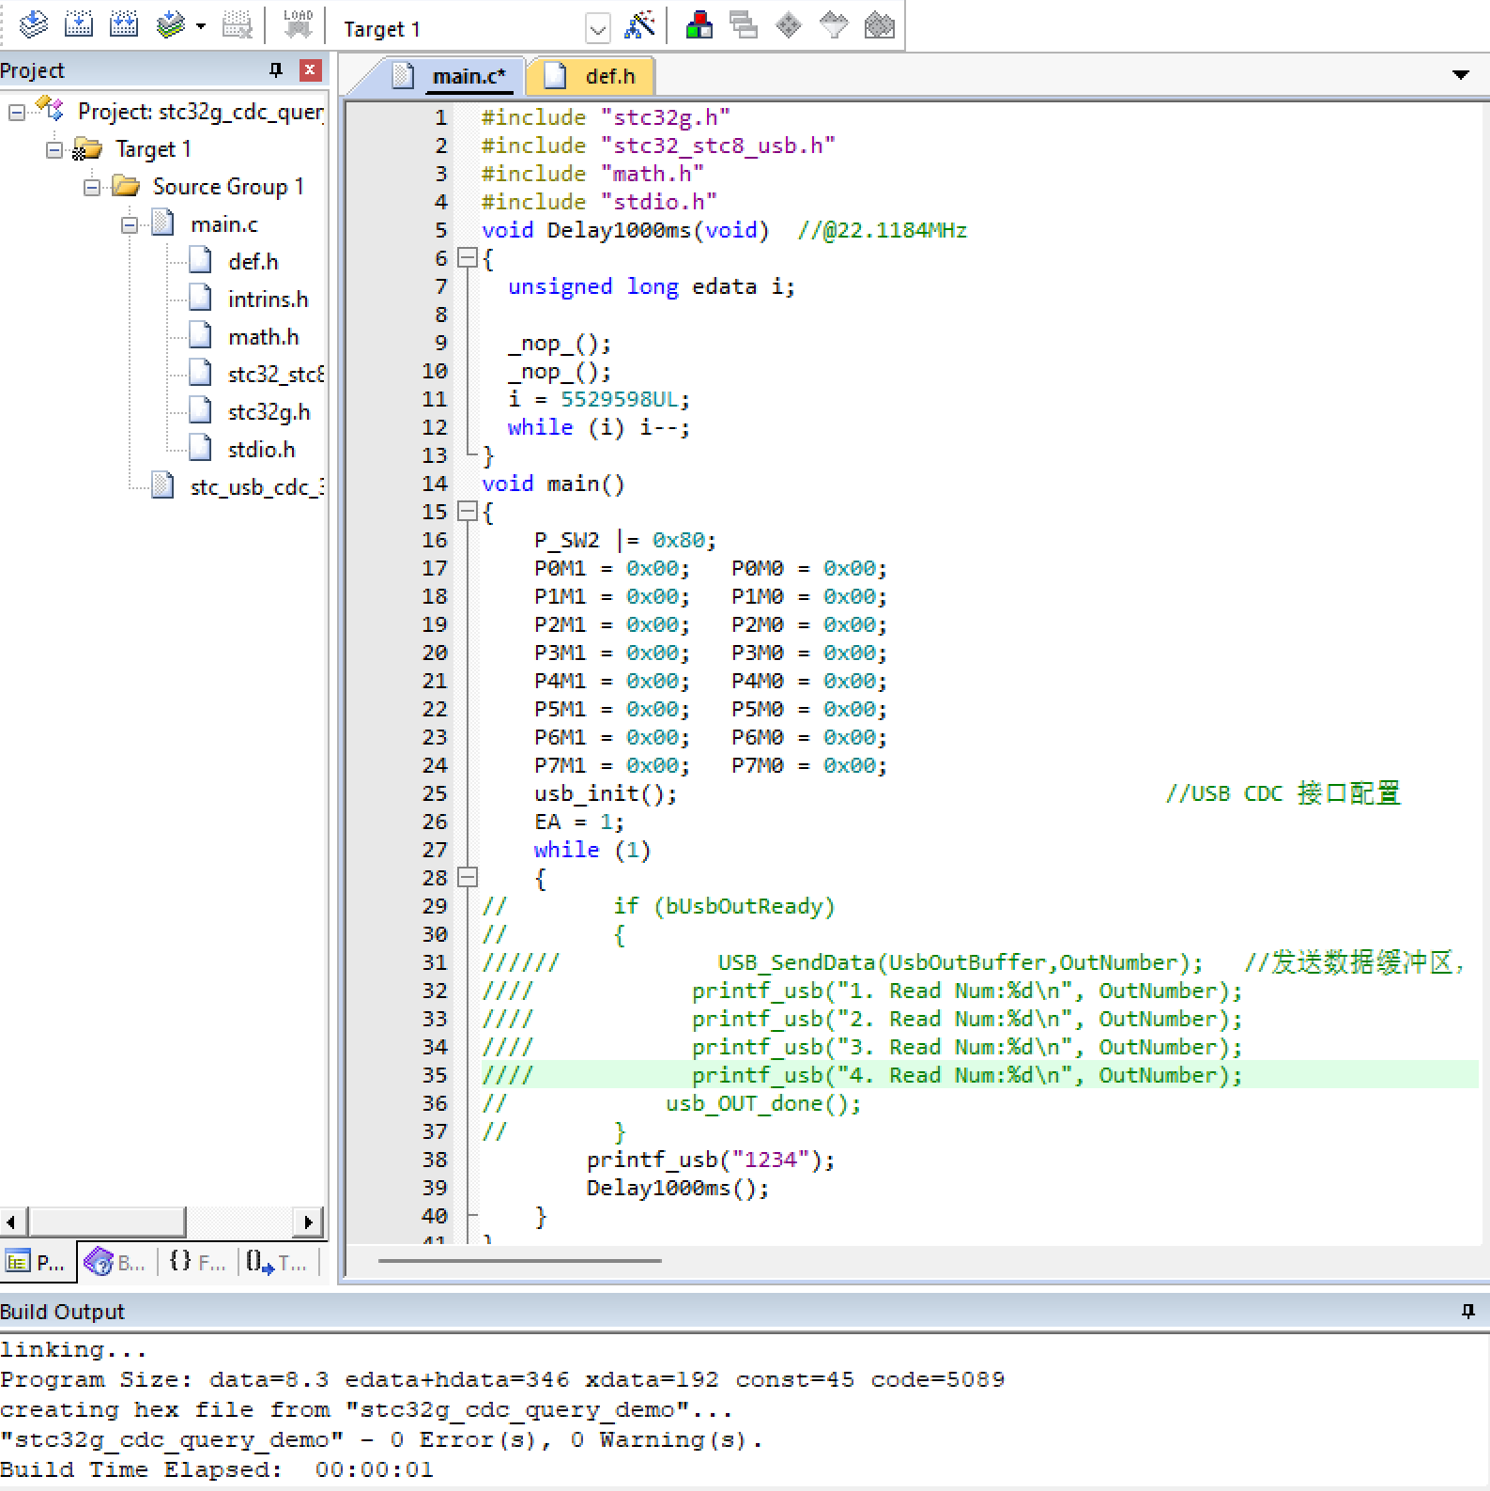Switch to the Books (B...) bottom tab
This screenshot has width=1490, height=1491.
point(115,1263)
